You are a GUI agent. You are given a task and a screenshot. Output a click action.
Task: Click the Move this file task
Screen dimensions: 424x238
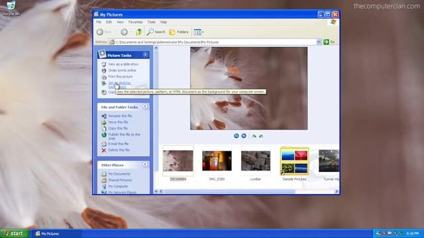[118, 122]
